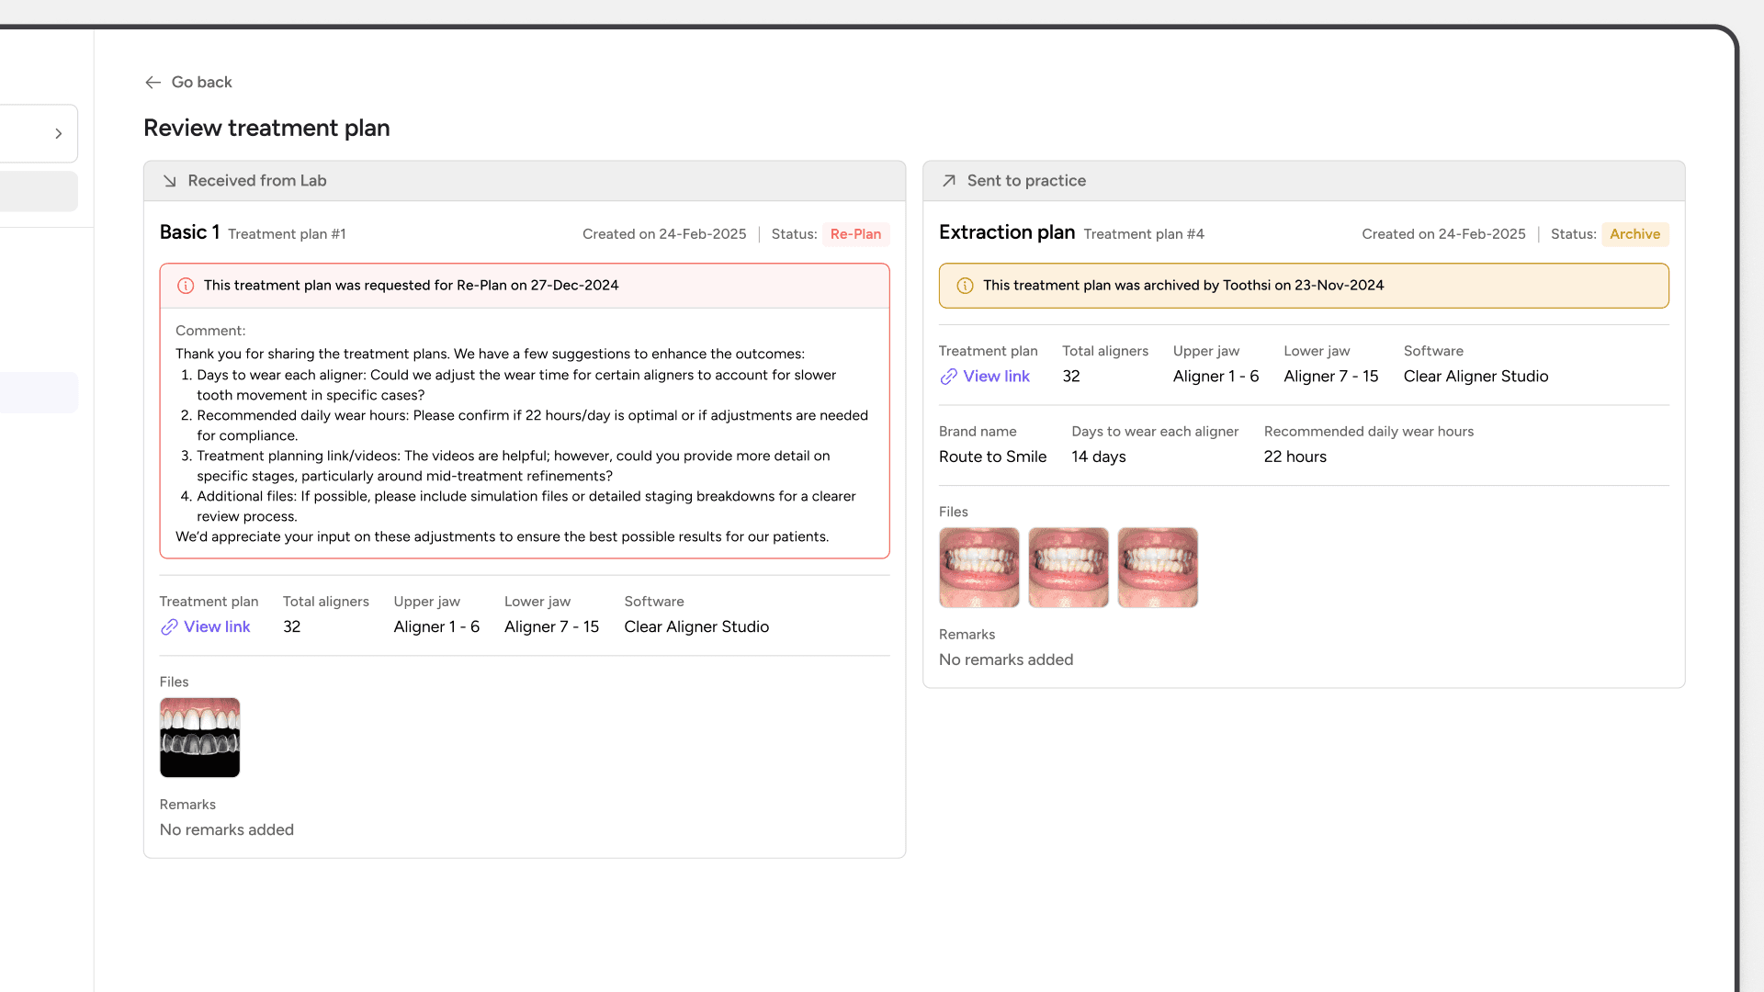Open the first teeth photo thumbnail
The width and height of the screenshot is (1764, 992).
[978, 568]
